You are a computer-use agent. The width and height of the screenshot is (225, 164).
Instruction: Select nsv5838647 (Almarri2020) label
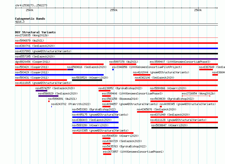pos(169,125)
